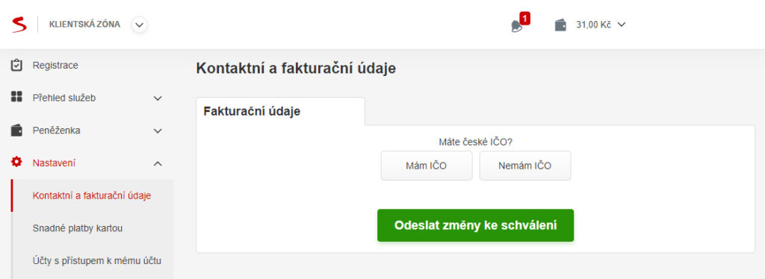Expand the Přehled služeb chevron
Image resolution: width=765 pixels, height=279 pixels.
click(158, 98)
